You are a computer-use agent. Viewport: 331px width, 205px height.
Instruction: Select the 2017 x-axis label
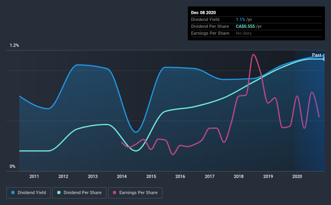[210, 176]
